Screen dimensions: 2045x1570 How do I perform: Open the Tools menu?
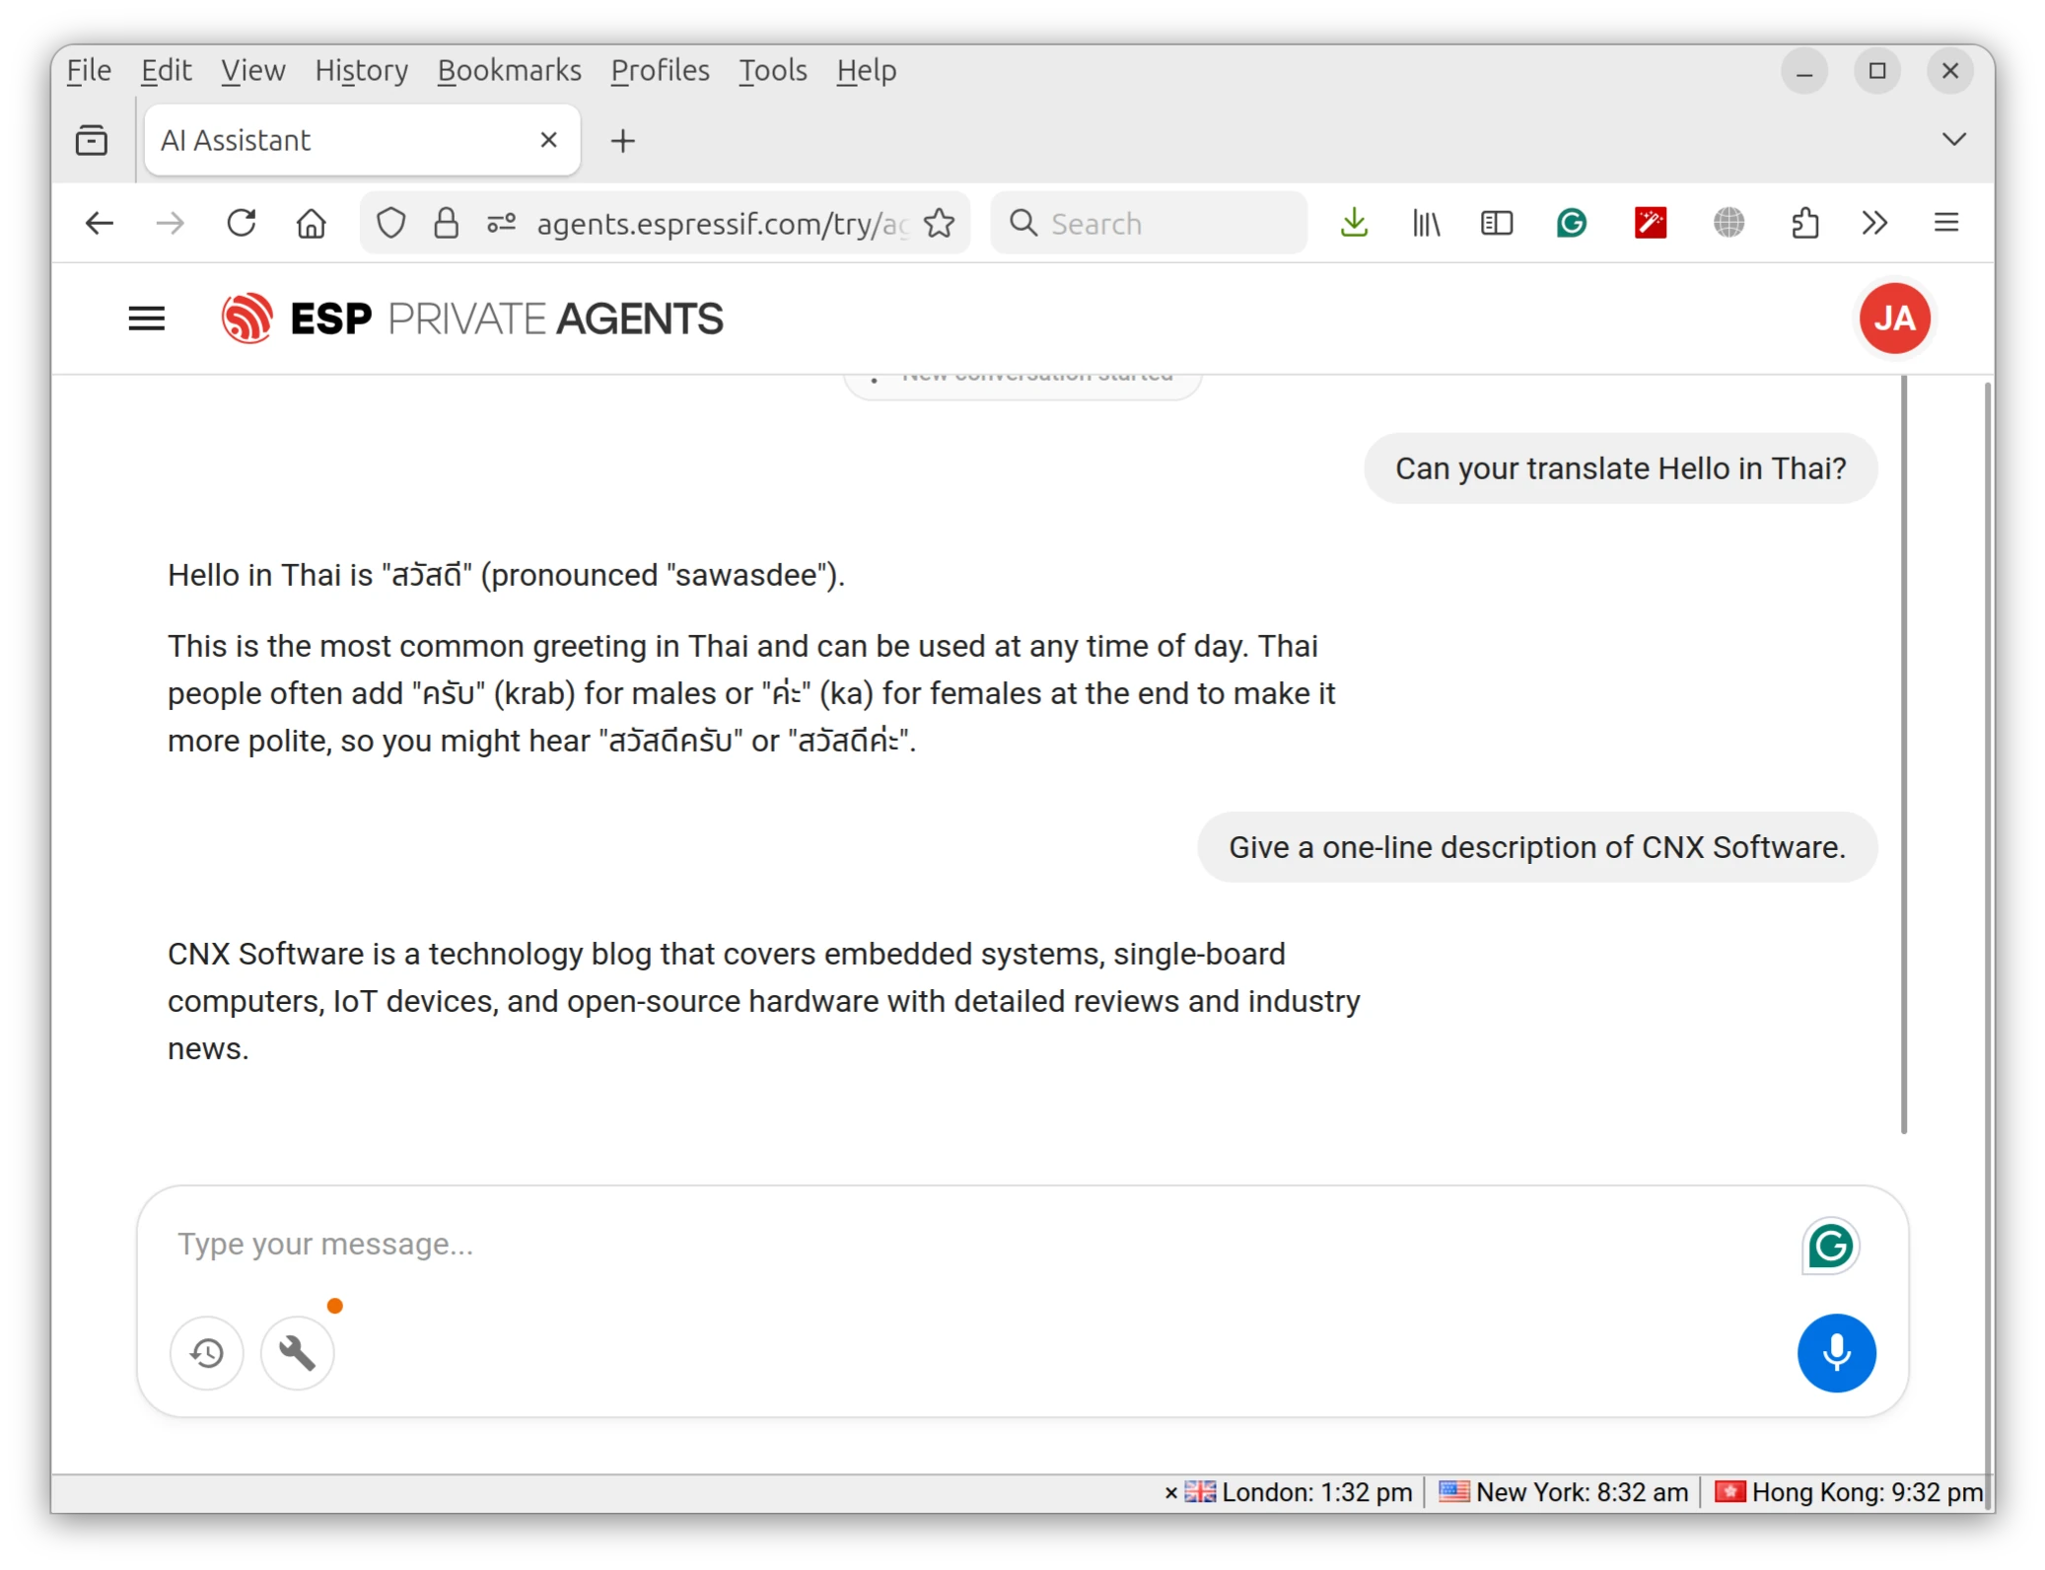point(772,71)
